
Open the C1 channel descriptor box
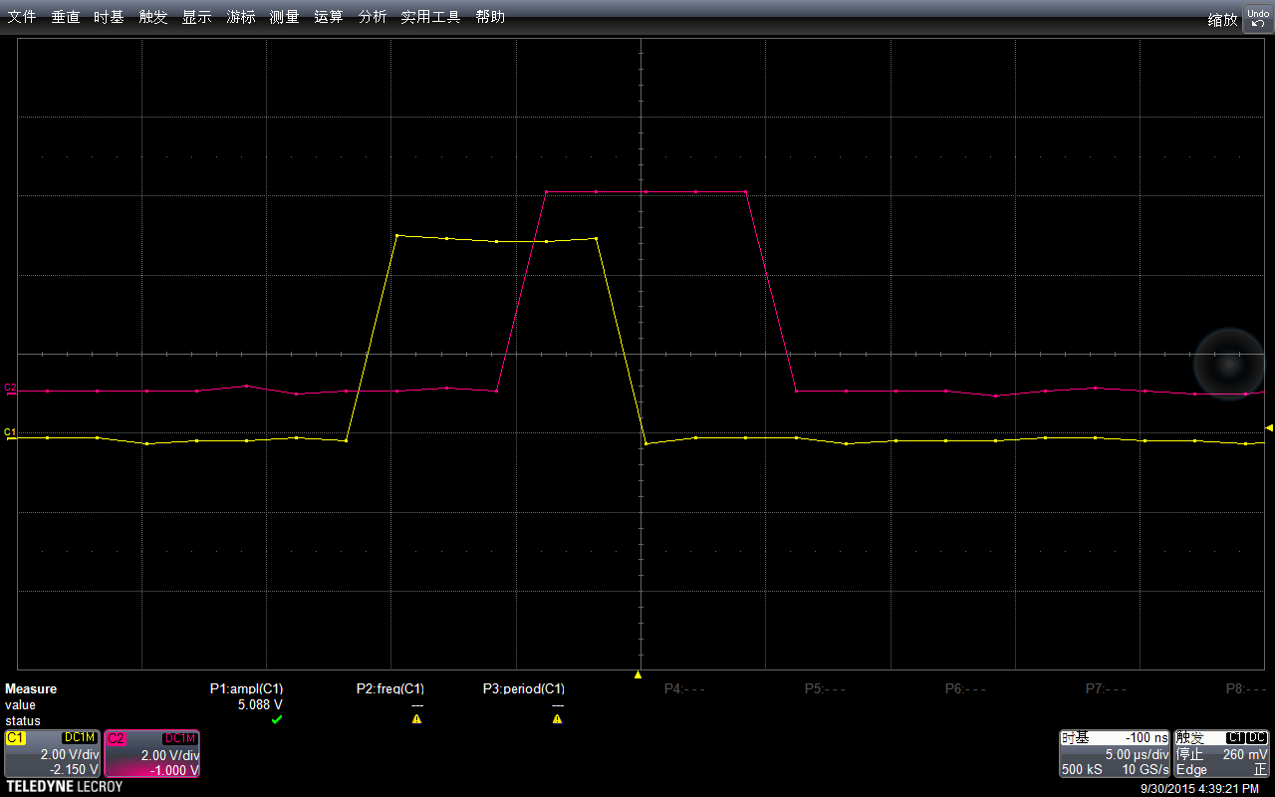[x=52, y=754]
